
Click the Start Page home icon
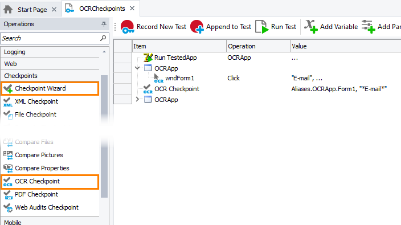click(8, 10)
